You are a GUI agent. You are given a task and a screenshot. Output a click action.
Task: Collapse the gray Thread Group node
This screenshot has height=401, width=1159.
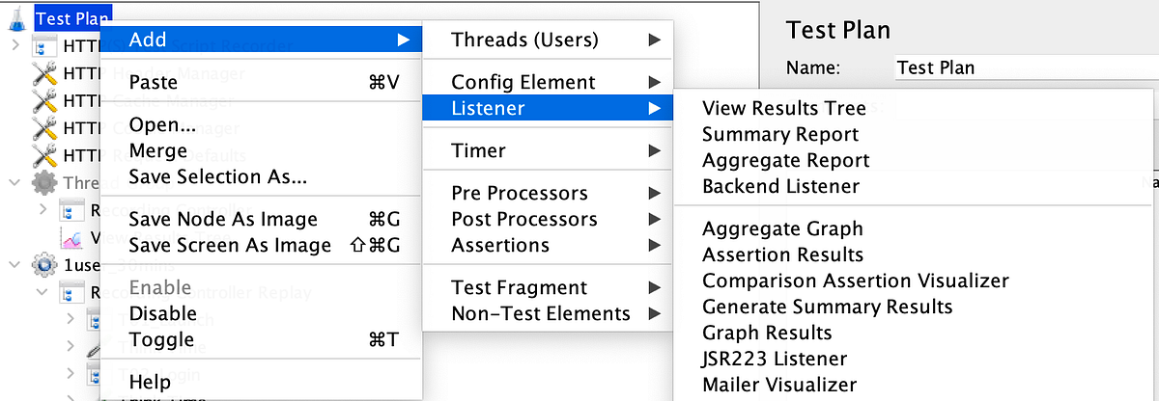(14, 183)
